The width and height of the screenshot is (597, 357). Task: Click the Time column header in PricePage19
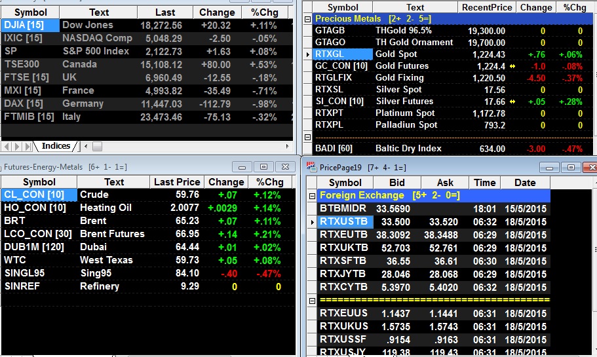[485, 183]
